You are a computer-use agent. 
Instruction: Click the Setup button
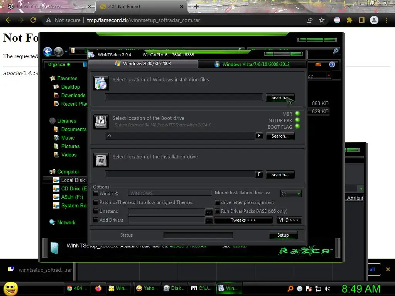pyautogui.click(x=283, y=235)
